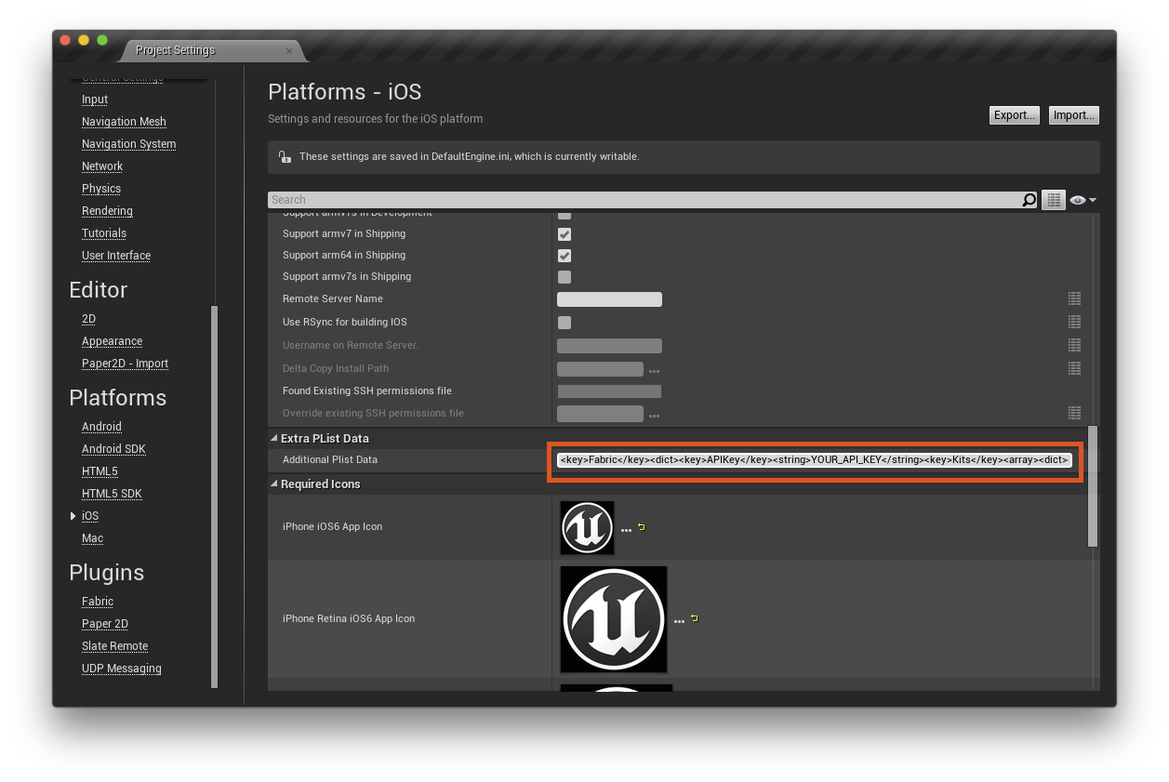Click the Additional Plist Data text field

[x=815, y=460]
